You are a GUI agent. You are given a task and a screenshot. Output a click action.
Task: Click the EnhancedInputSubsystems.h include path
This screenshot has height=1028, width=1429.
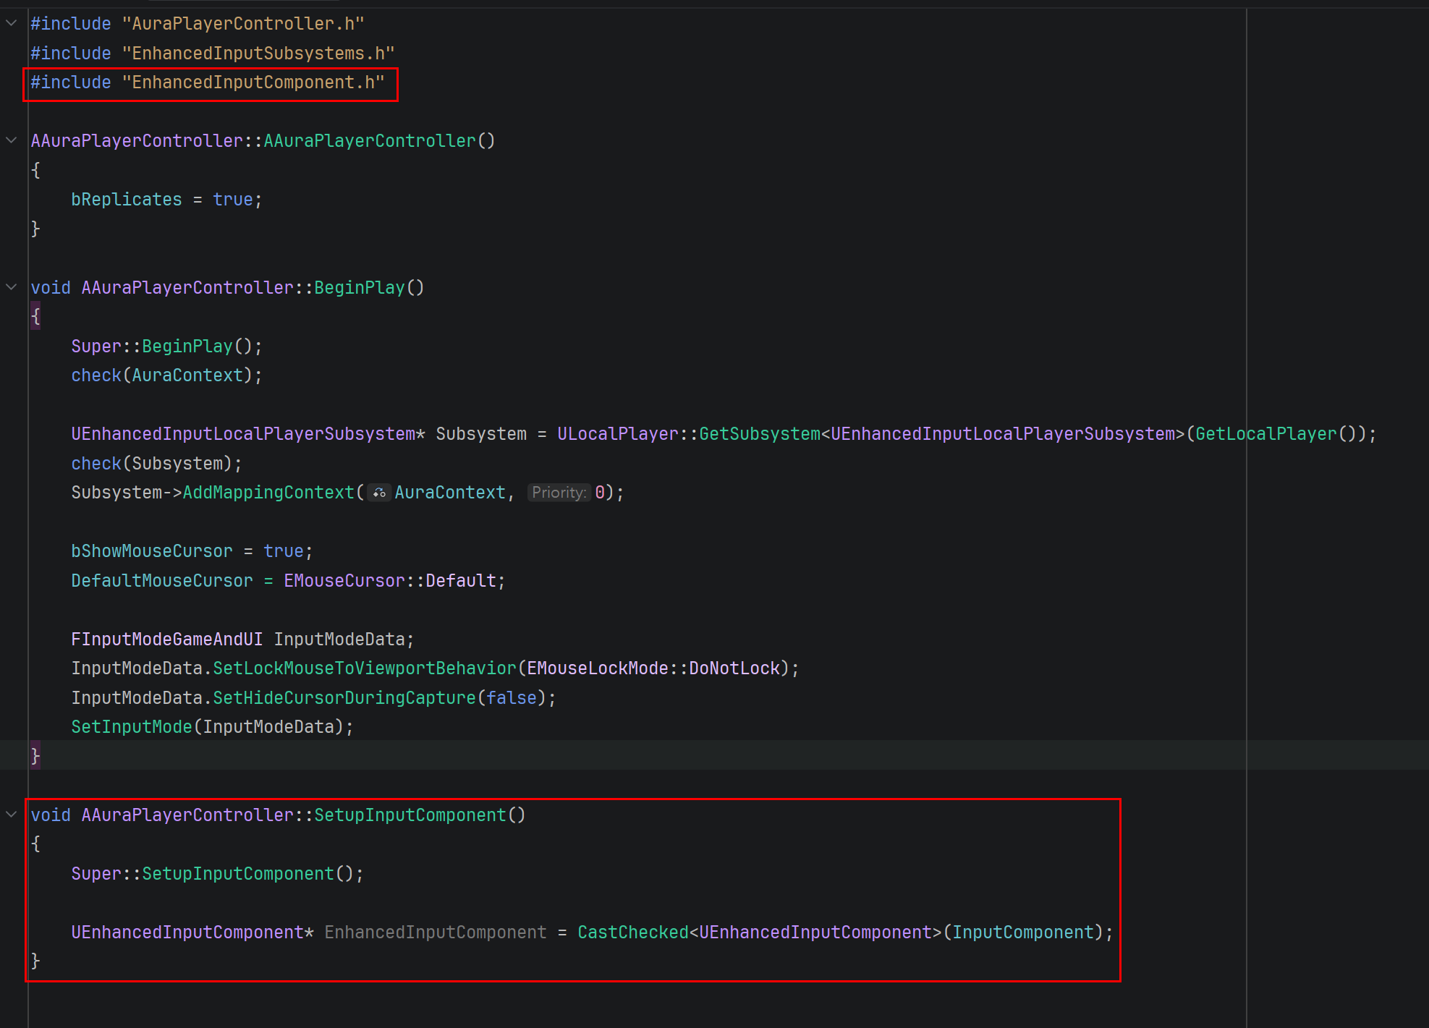pyautogui.click(x=258, y=54)
